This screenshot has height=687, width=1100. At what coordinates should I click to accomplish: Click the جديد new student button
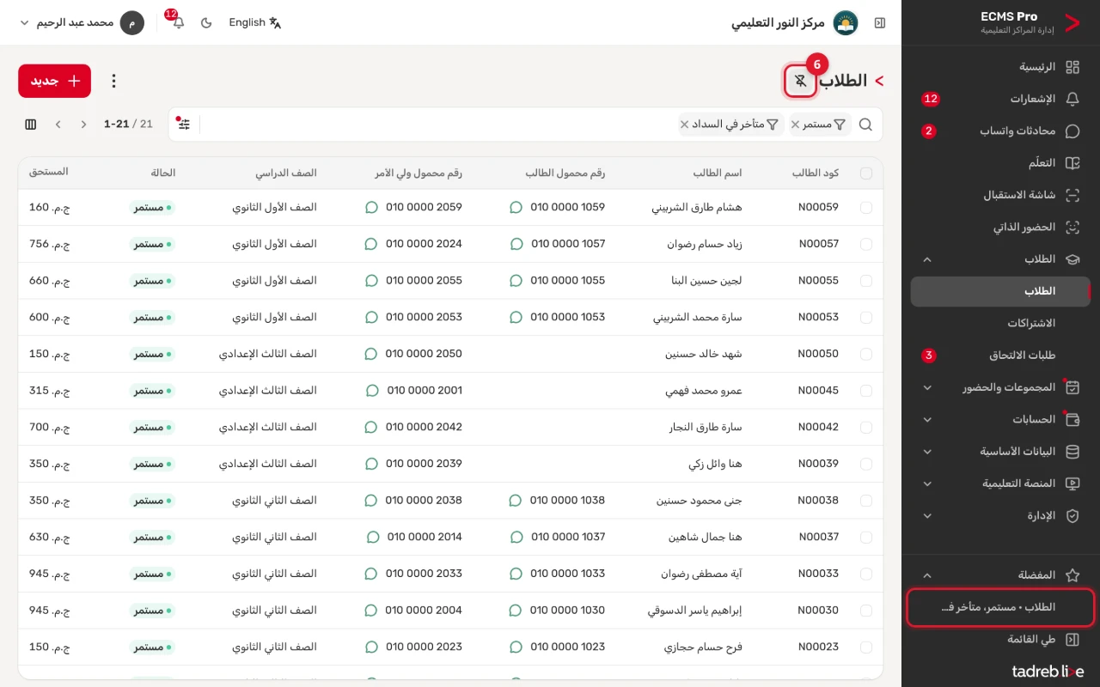click(x=54, y=81)
